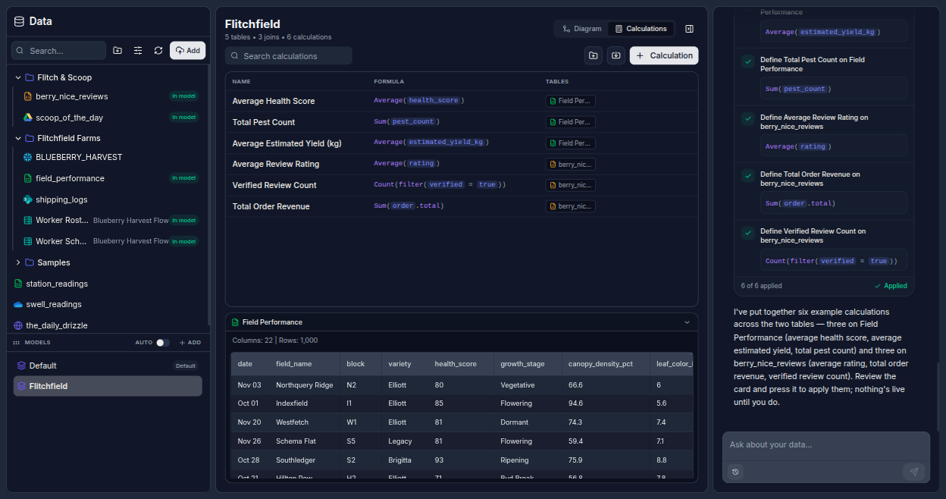Viewport: 946px width, 499px height.
Task: Click Field Per... tag on Average Health Score row
Action: [570, 101]
